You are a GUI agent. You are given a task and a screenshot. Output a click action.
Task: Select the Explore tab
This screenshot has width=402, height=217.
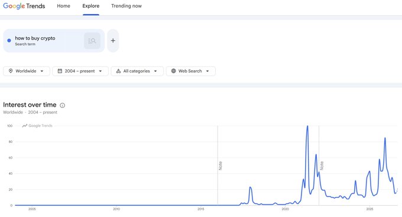tap(91, 6)
